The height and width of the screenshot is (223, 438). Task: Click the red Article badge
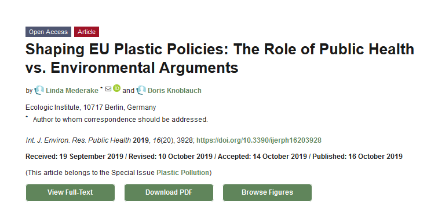[86, 32]
